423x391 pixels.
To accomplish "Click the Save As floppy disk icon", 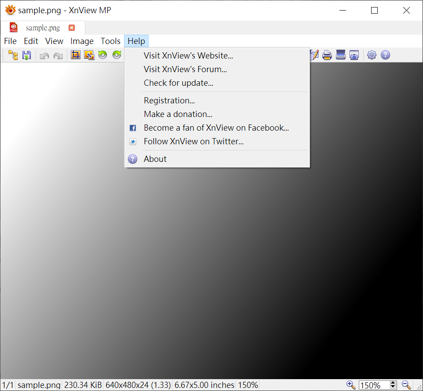I will (26, 55).
